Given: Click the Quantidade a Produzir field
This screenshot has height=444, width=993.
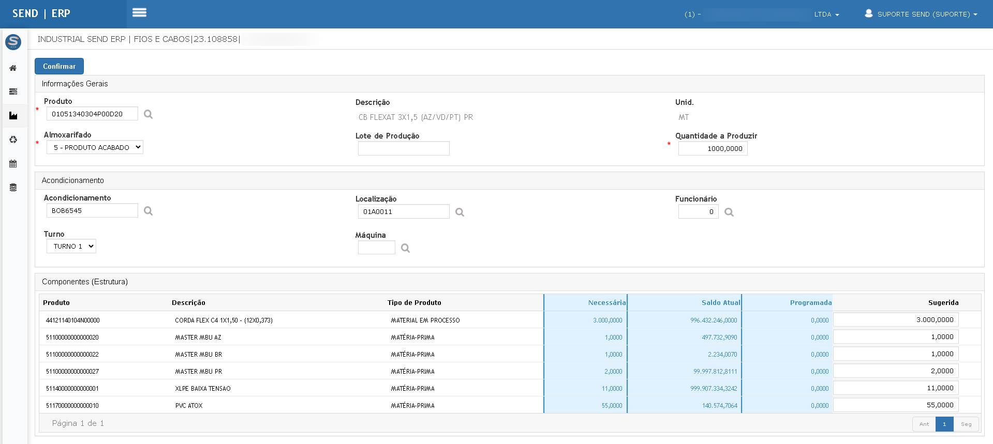Looking at the screenshot, I should (x=713, y=148).
